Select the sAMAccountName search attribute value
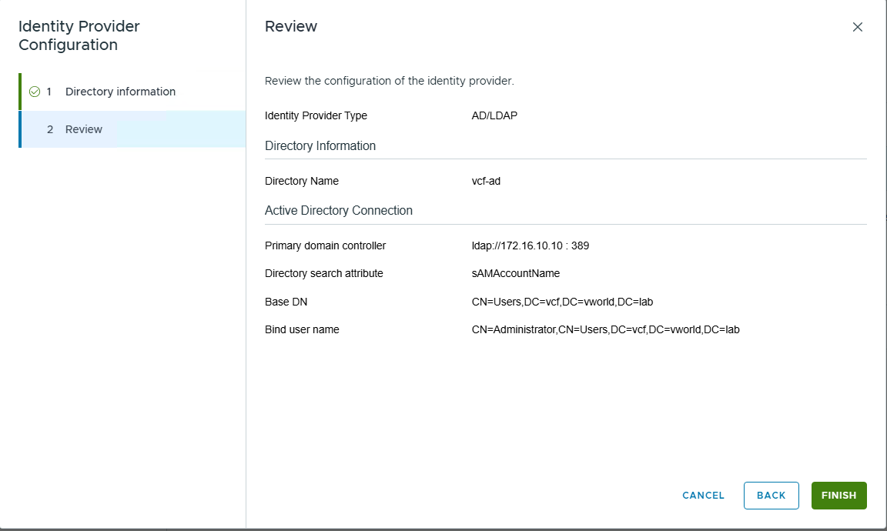The width and height of the screenshot is (887, 531). pos(515,273)
